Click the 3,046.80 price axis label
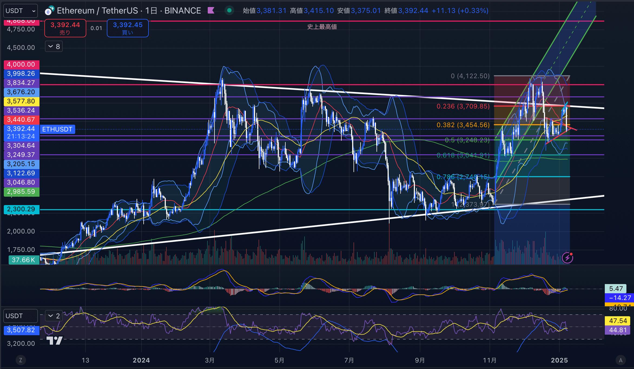Screen dimensions: 634x369 tap(21, 182)
